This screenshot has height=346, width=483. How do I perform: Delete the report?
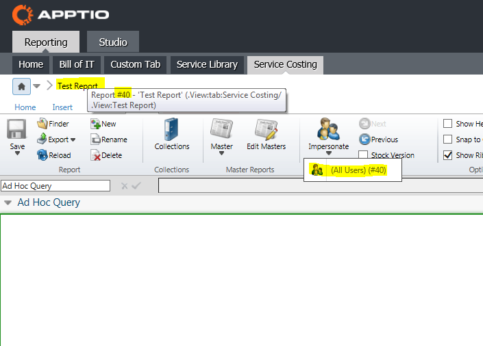[106, 155]
